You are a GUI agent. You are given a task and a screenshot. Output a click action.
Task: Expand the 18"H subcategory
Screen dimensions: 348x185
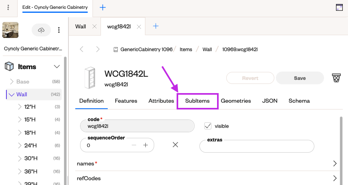[20, 133]
